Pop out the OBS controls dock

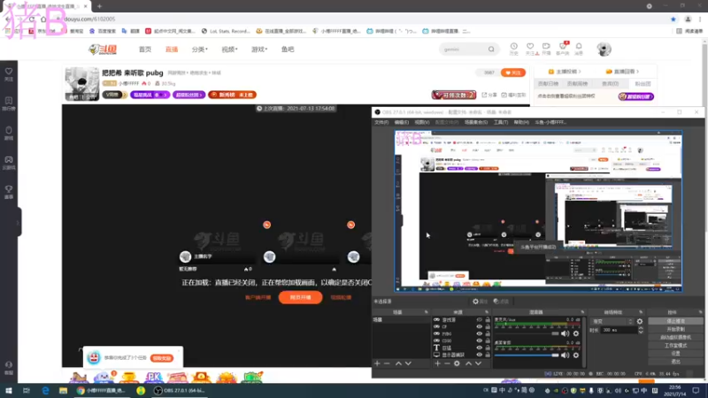coord(700,312)
